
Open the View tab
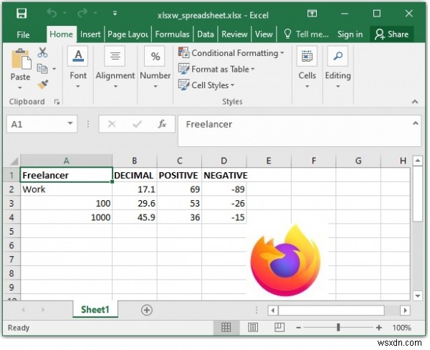[x=264, y=34]
